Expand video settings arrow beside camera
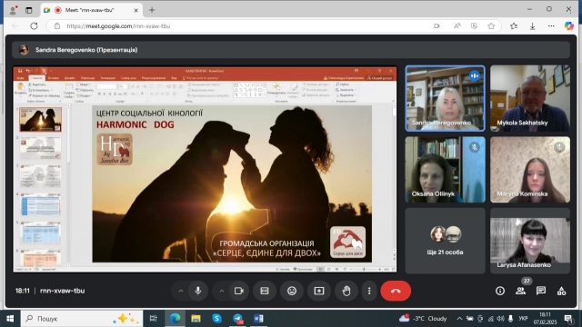Image resolution: width=582 pixels, height=327 pixels. coord(222,291)
